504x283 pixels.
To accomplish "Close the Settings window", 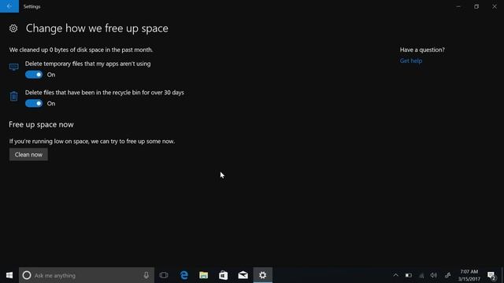I will pos(495,6).
